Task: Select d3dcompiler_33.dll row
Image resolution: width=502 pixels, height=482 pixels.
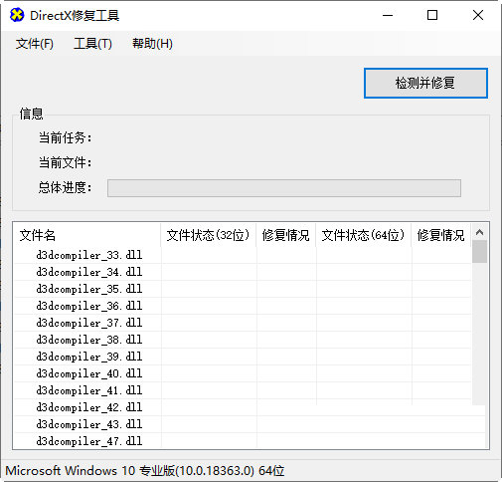Action: pos(243,255)
